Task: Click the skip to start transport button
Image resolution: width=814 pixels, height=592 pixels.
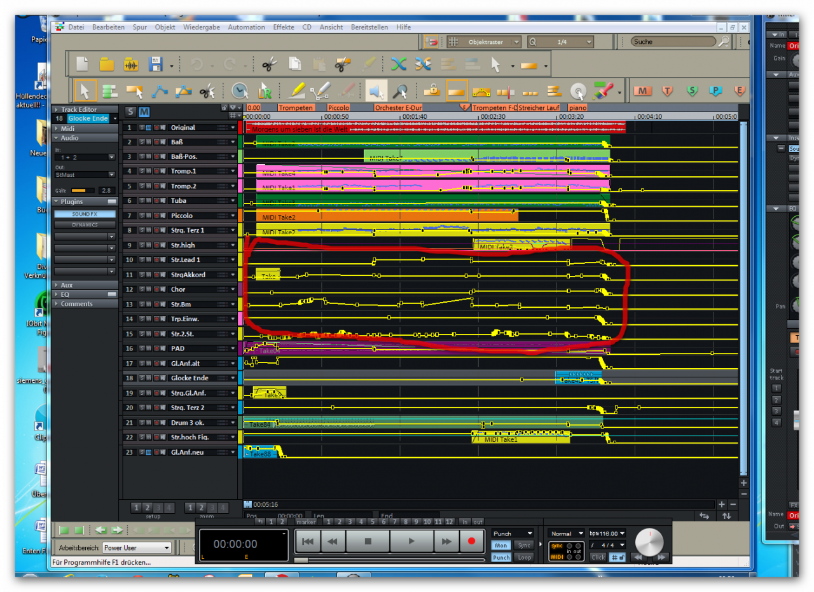Action: point(307,541)
